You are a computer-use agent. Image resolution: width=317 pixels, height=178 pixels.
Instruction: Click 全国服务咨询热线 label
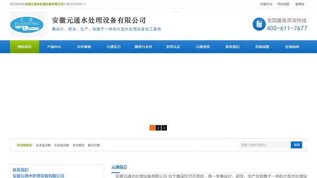point(287,20)
